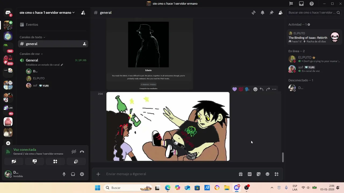
Task: Click the chat scrollbar thumb
Action: click(283, 157)
